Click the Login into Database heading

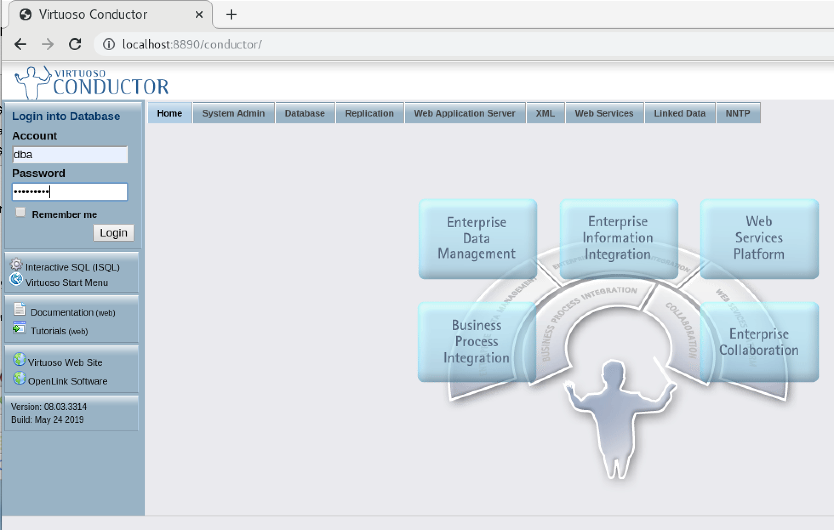point(66,116)
